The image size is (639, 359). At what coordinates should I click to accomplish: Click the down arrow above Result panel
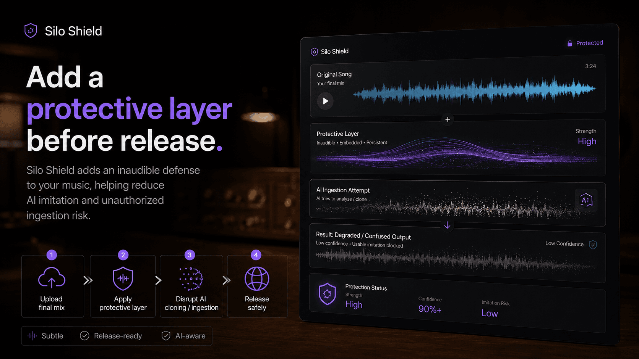(447, 225)
